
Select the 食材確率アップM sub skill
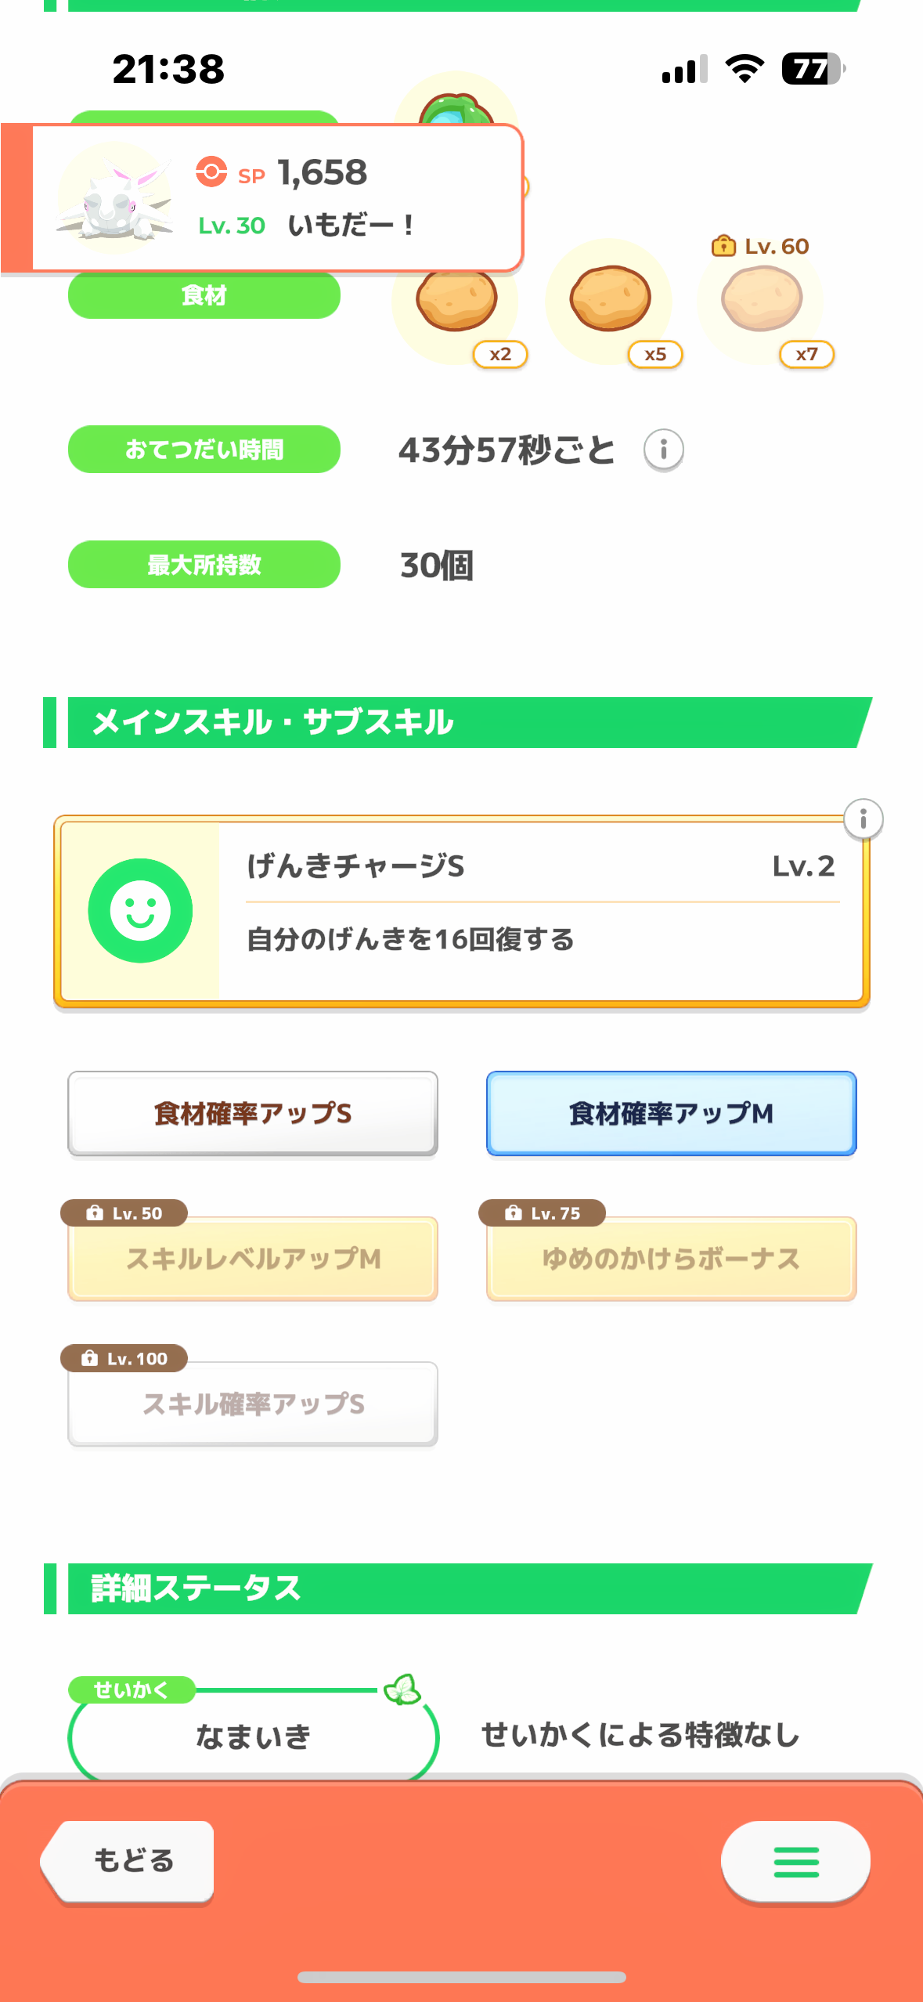[x=671, y=1113]
